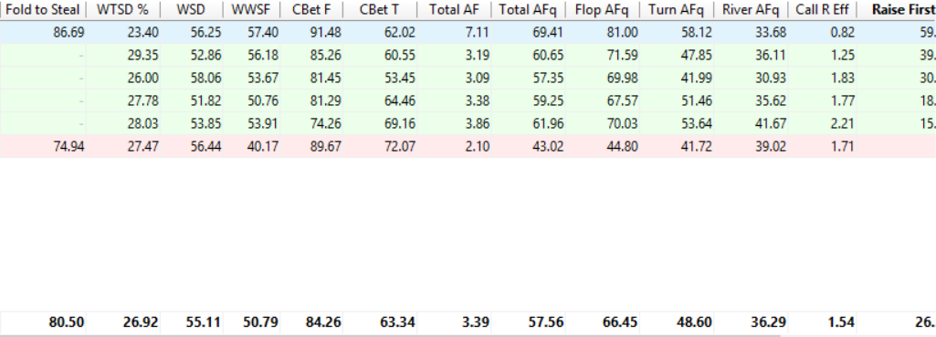Select the pink row with 74.94 value
Image resolution: width=936 pixels, height=337 pixels.
pyautogui.click(x=468, y=146)
